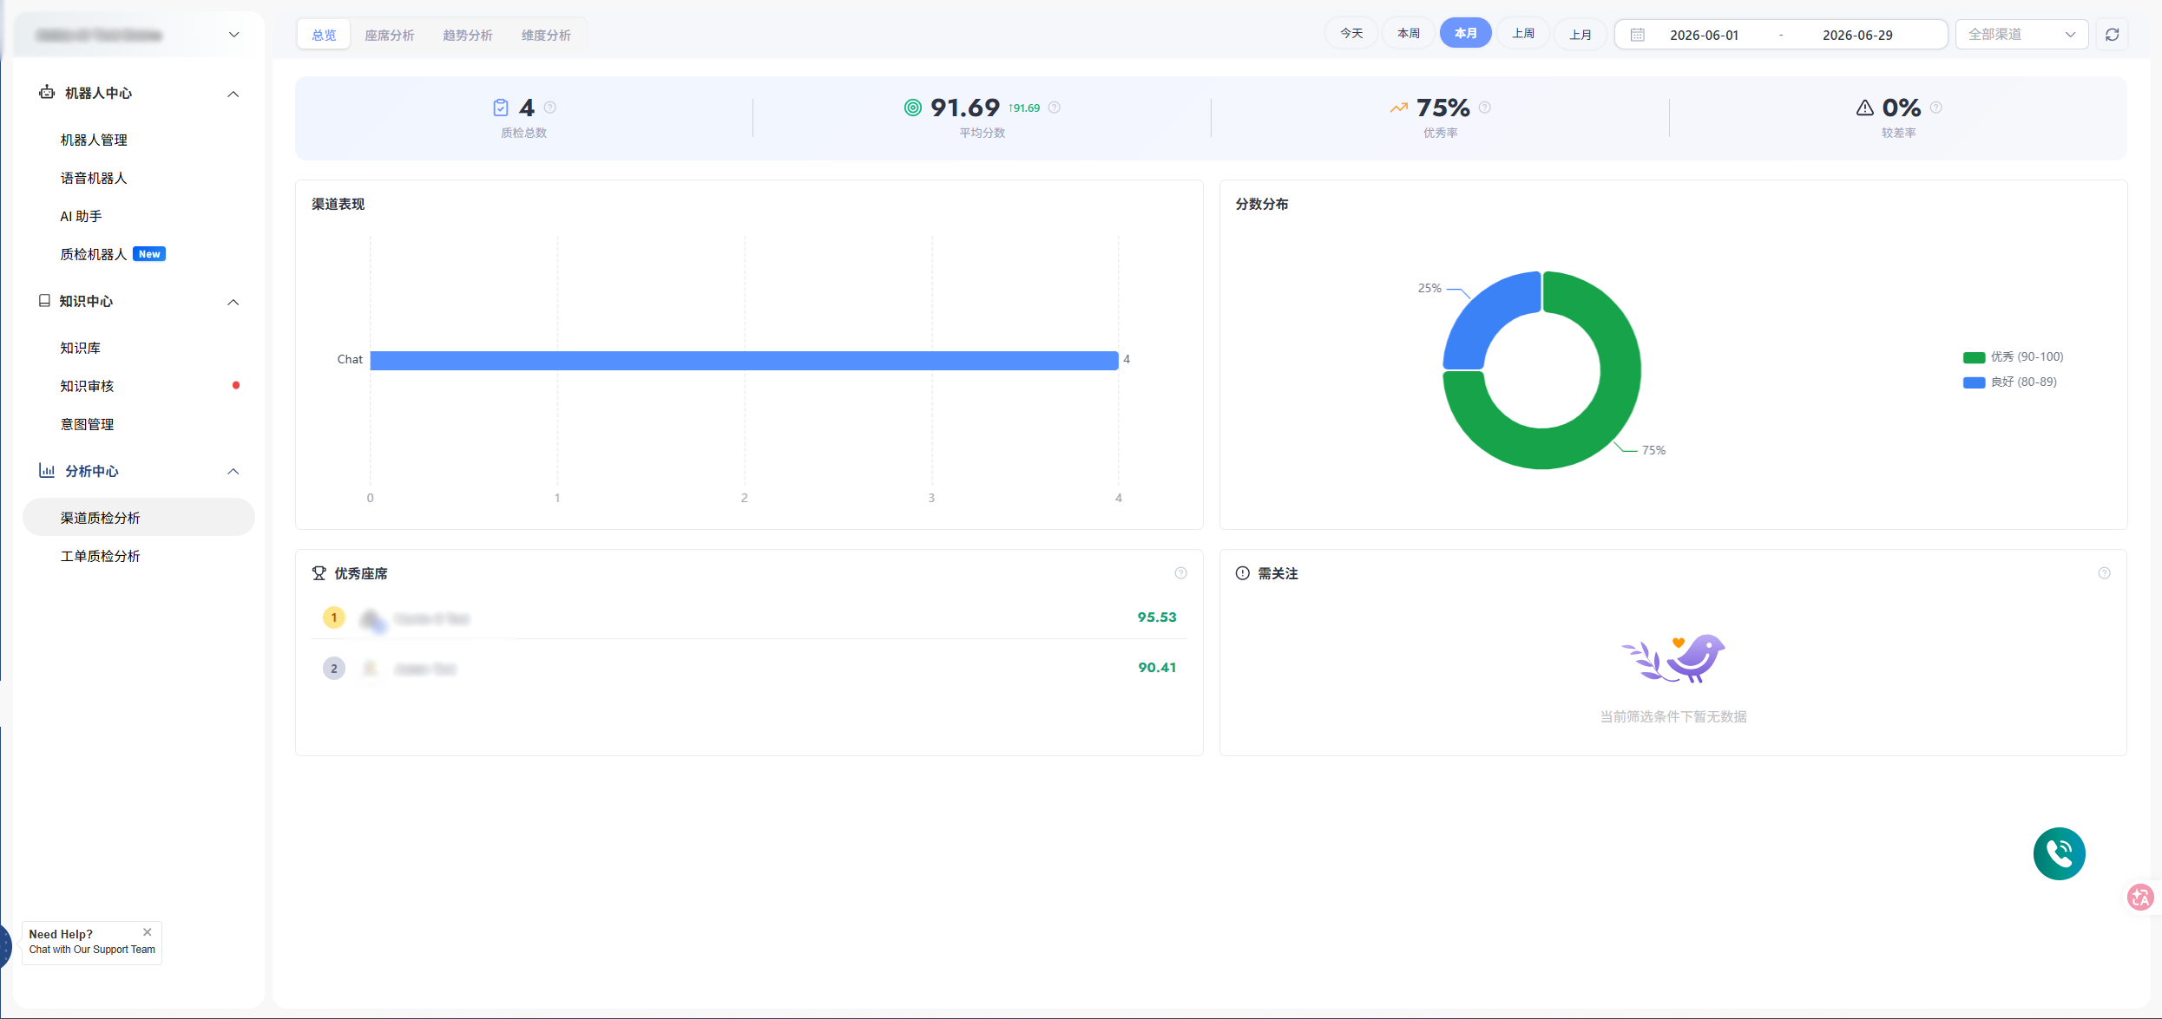Filter by 上周
Screen dimensions: 2162x1019
tap(1522, 33)
